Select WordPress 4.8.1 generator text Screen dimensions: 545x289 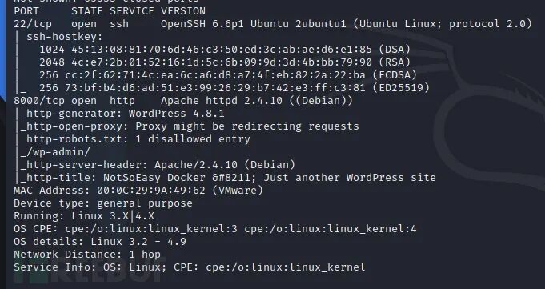coord(177,114)
